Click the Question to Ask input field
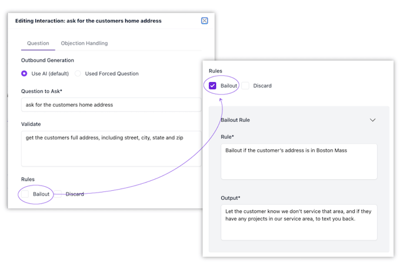 pyautogui.click(x=111, y=105)
